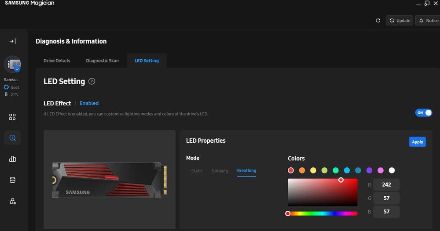Click the Samsung SSD preview image
The height and width of the screenshot is (231, 440).
pos(110,180)
